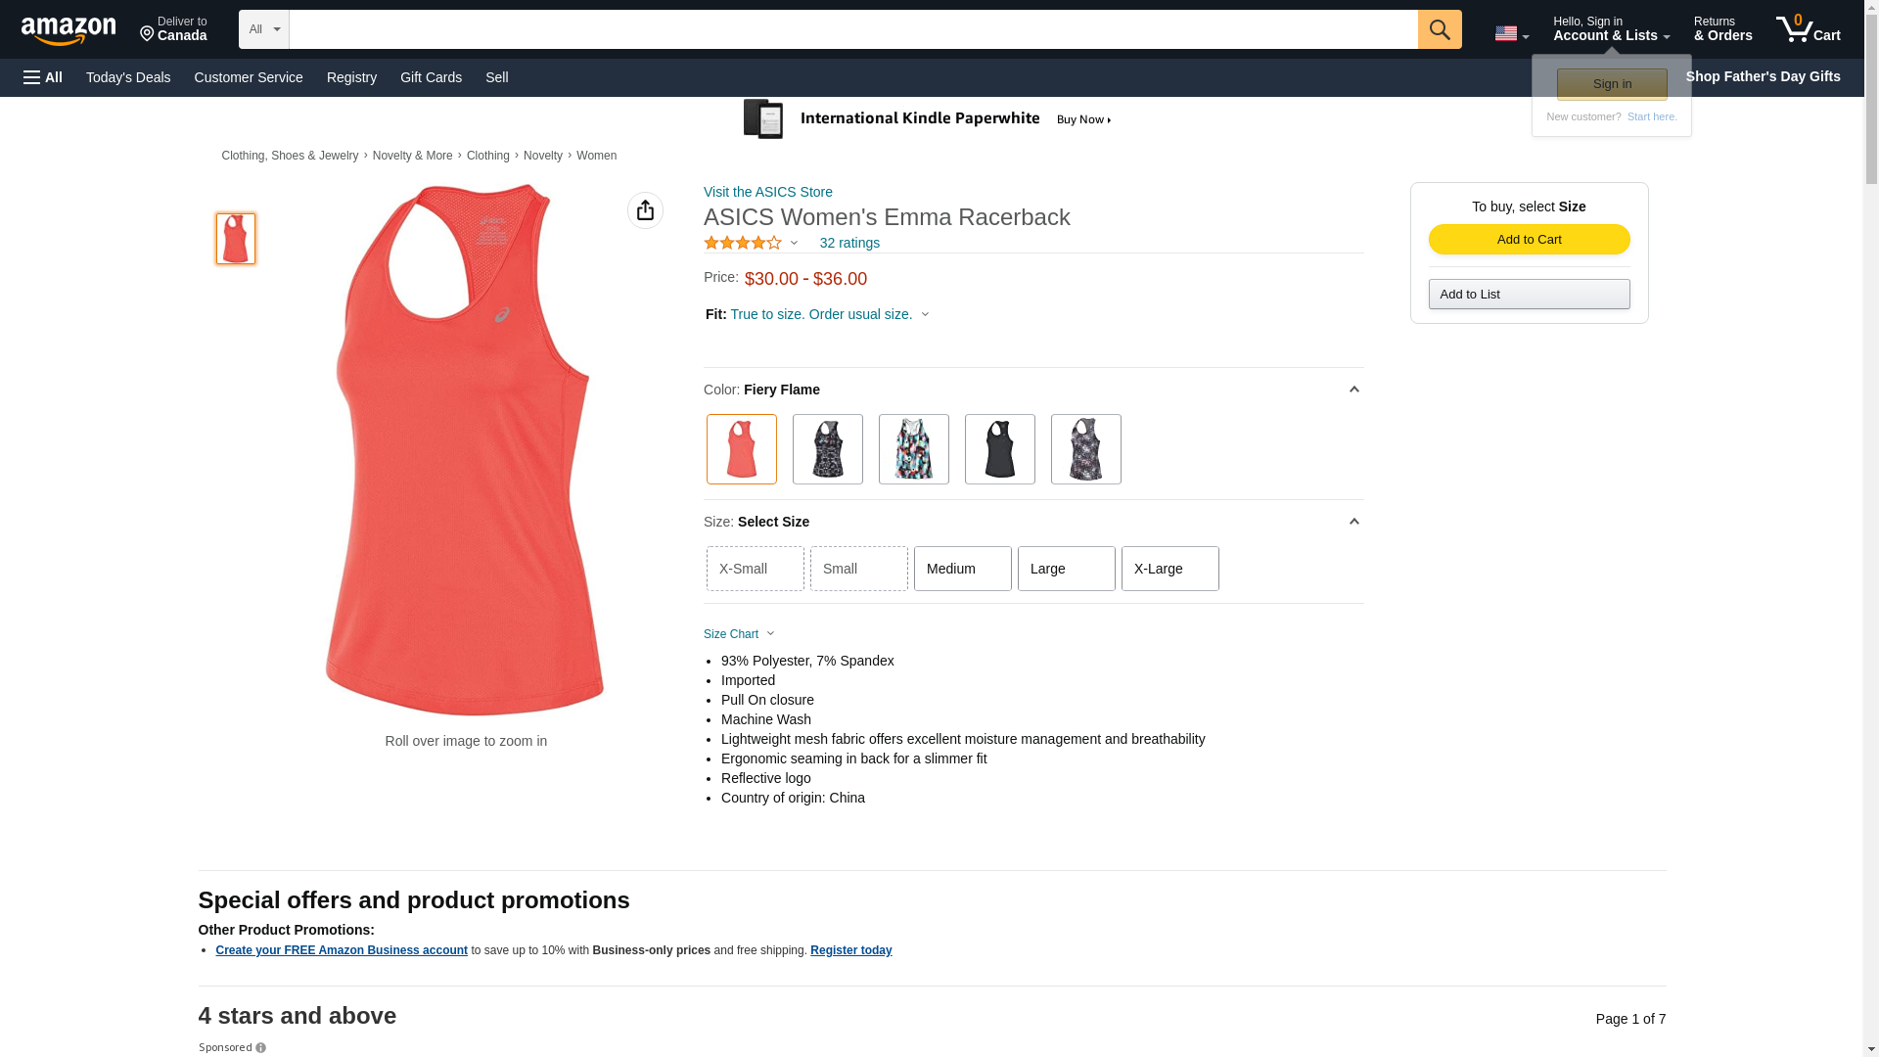Click the star rating icons
Screen dimensions: 1879x1057
click(743, 243)
